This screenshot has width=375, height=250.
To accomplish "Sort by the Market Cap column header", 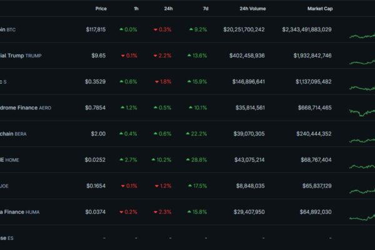I will (x=320, y=9).
